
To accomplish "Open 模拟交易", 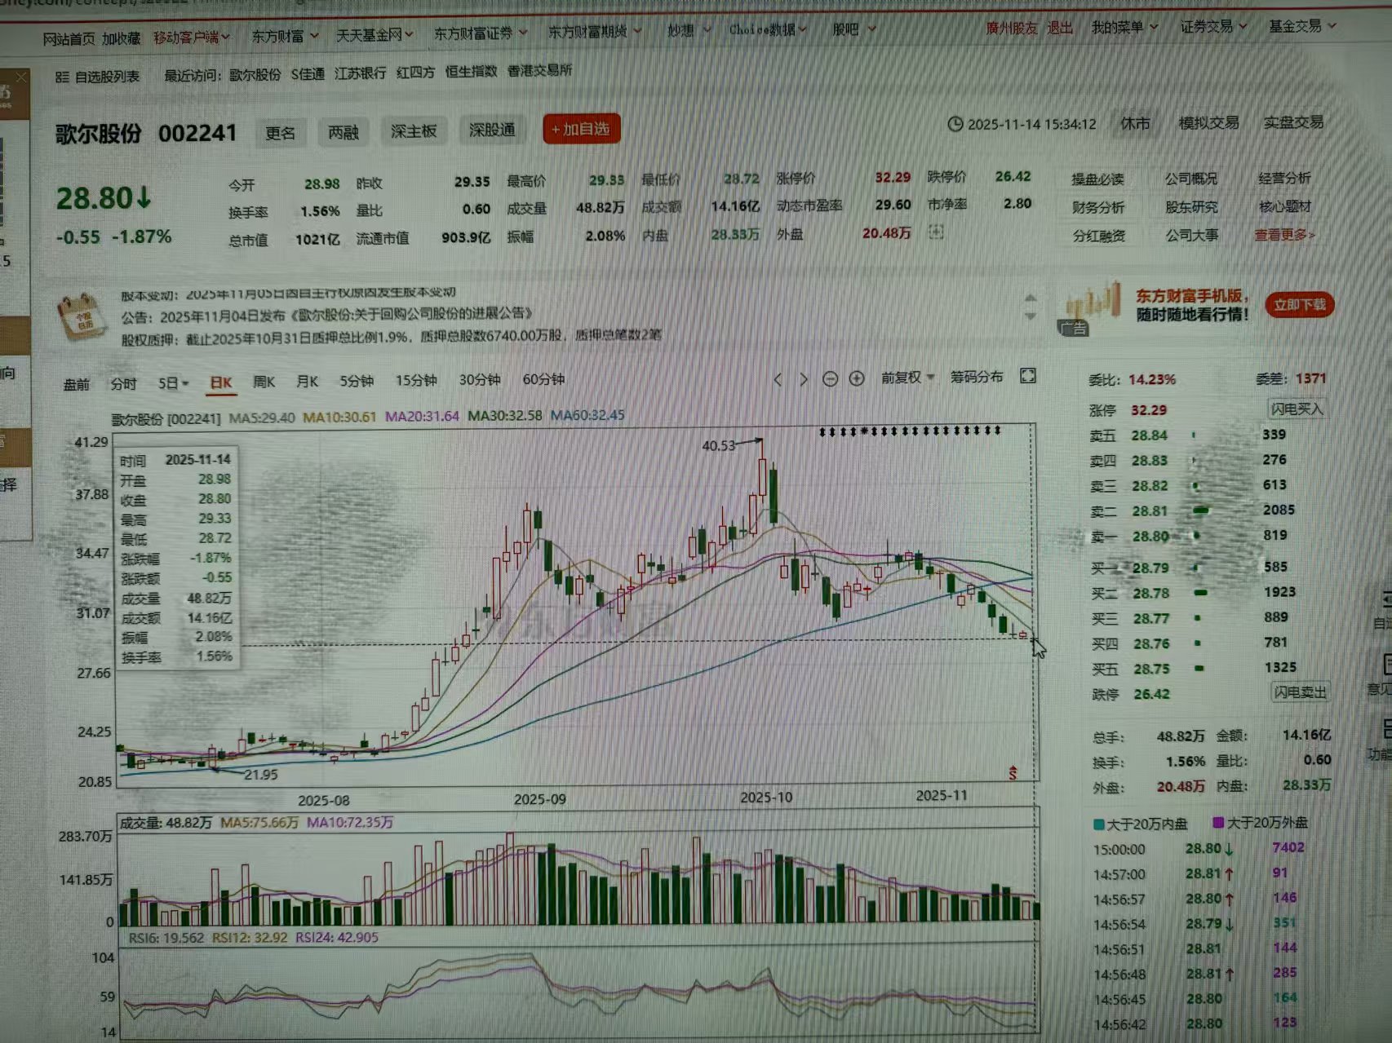I will coord(1208,123).
